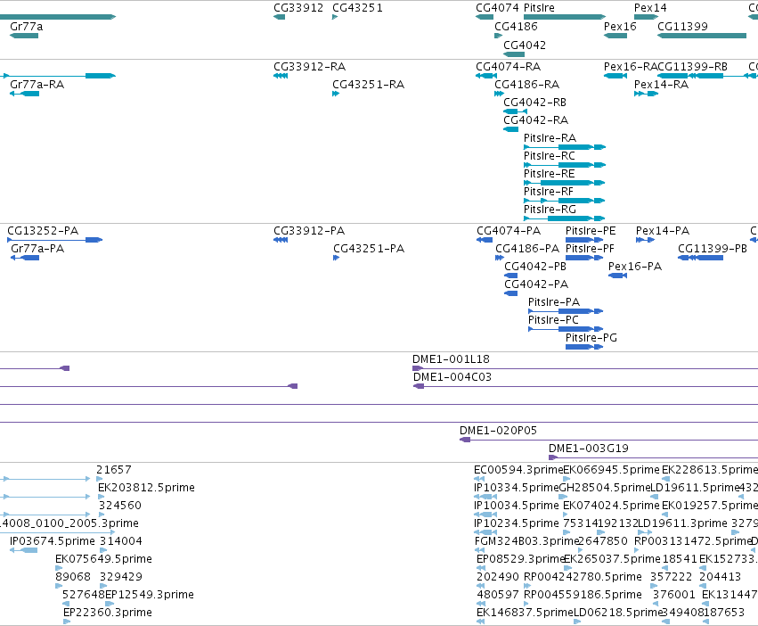The width and height of the screenshot is (758, 626).
Task: Select the CG4074-PA protein feature
Action: [x=485, y=240]
